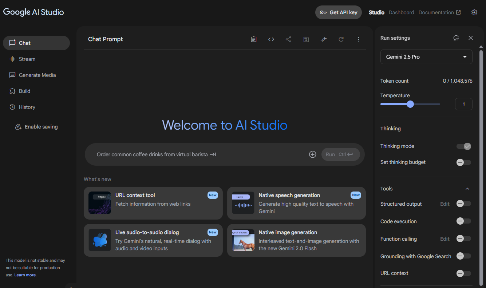This screenshot has height=288, width=486.
Task: Open the Native speech generation card
Action: click(x=296, y=203)
